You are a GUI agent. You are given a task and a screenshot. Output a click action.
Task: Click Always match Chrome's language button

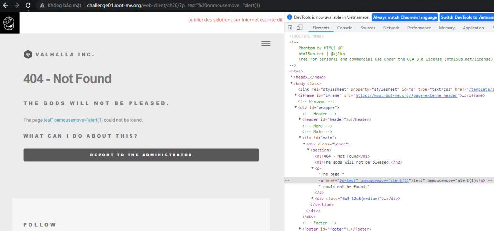pyautogui.click(x=405, y=17)
